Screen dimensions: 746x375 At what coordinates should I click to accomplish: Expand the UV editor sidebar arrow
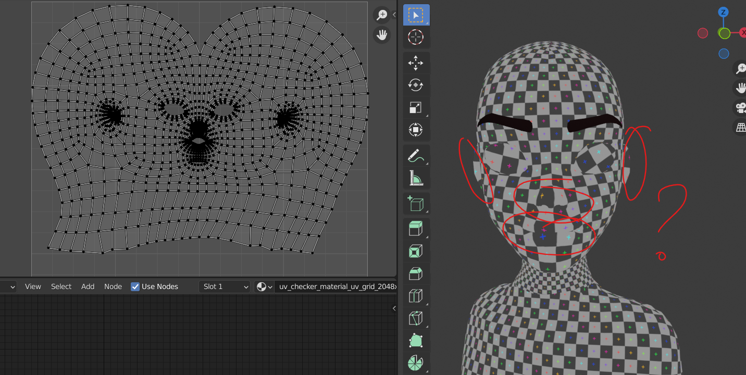click(x=394, y=15)
